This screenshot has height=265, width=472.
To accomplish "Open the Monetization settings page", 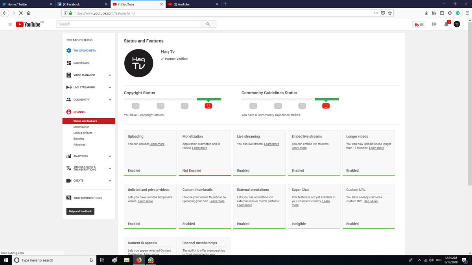I will click(x=81, y=127).
